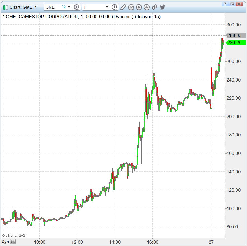Click the 160.00 price axis label
This screenshot has width=247, height=246.
[234, 153]
